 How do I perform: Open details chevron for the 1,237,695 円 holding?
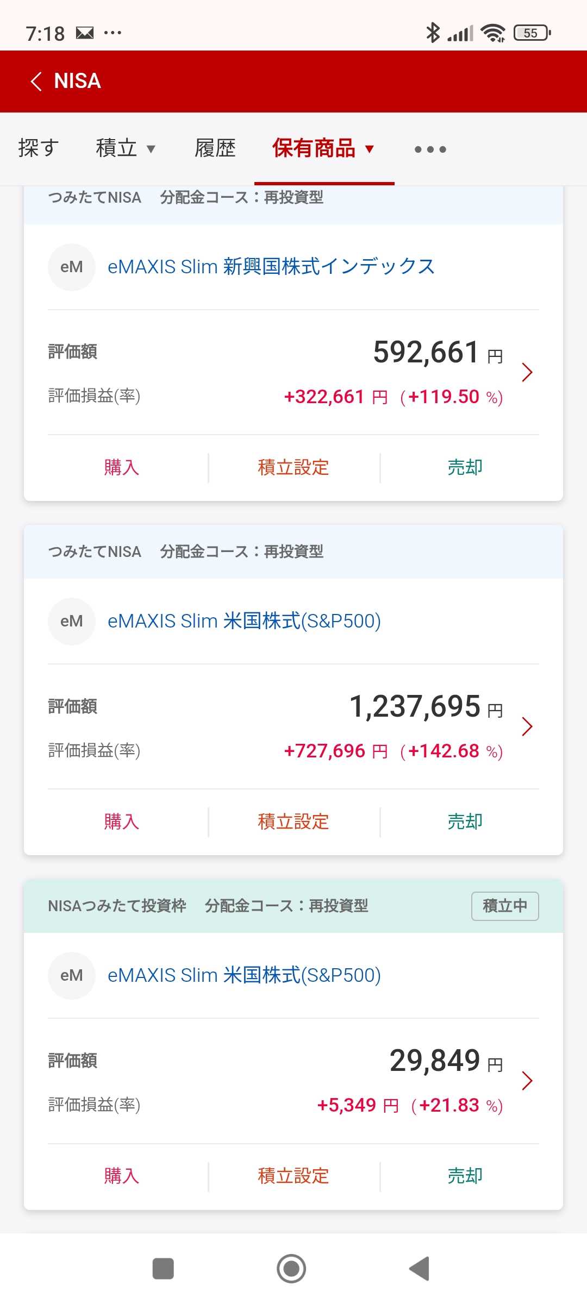click(527, 726)
